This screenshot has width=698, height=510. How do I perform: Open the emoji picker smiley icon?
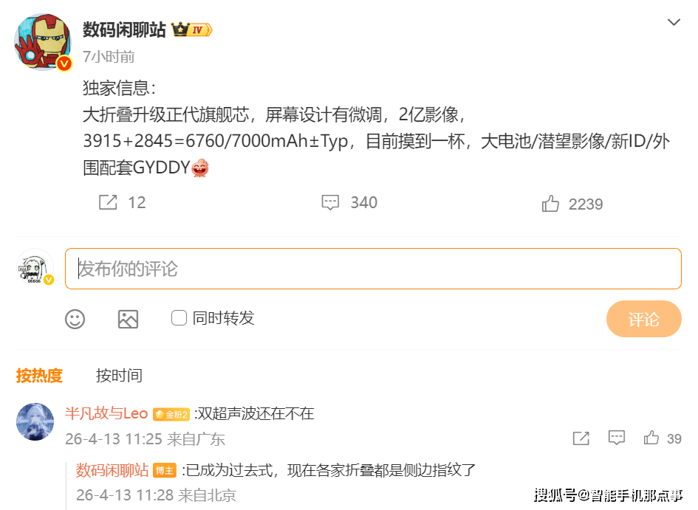coord(75,319)
